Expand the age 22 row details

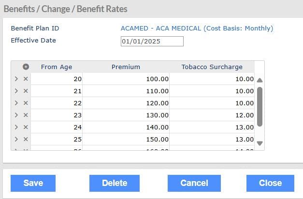16,103
